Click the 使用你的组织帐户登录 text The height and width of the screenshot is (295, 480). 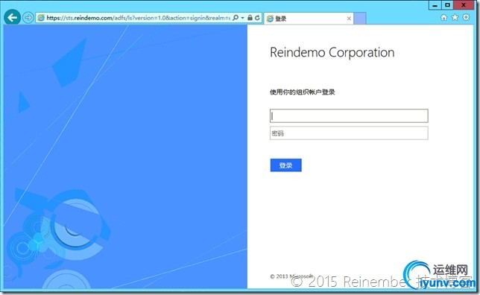(x=302, y=92)
